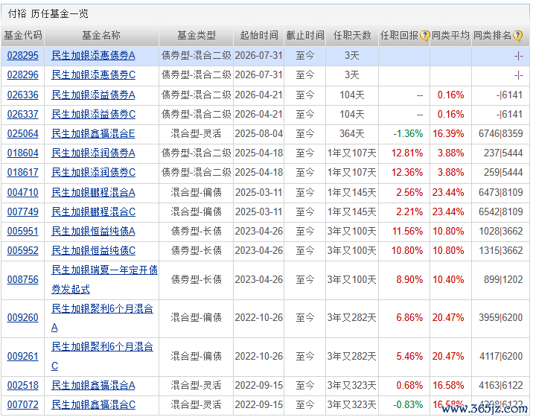This screenshot has width=533, height=420.
Task: Open fund code link 026337
Action: click(x=23, y=114)
